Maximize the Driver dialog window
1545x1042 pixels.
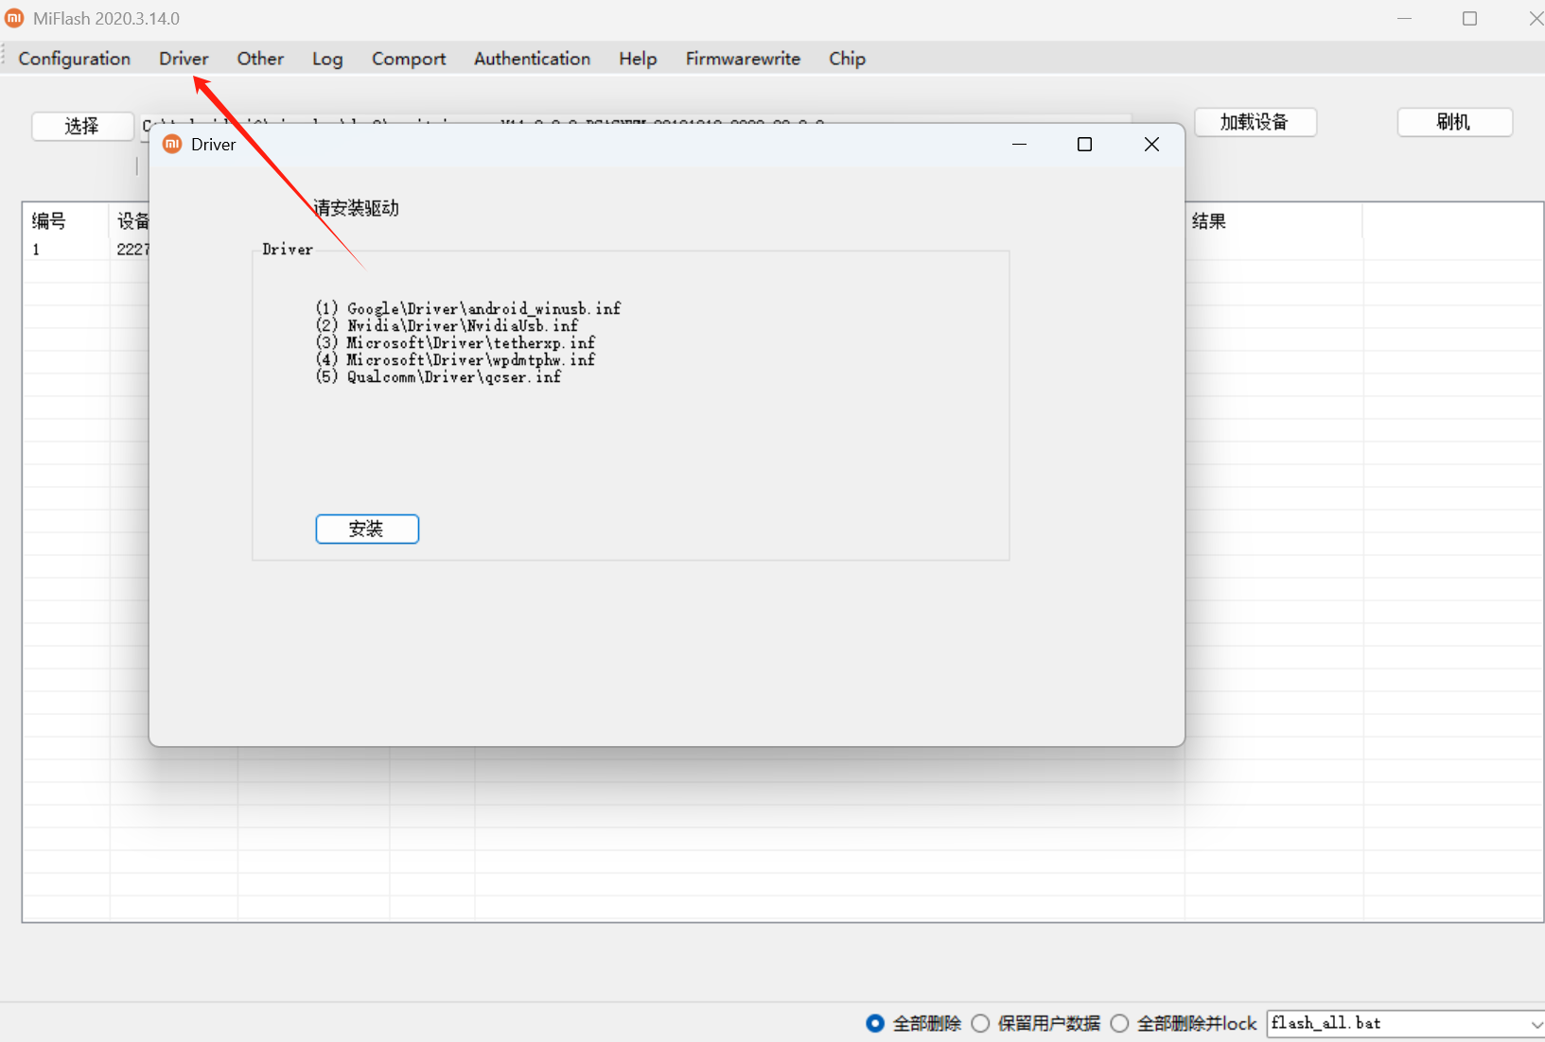pos(1084,144)
